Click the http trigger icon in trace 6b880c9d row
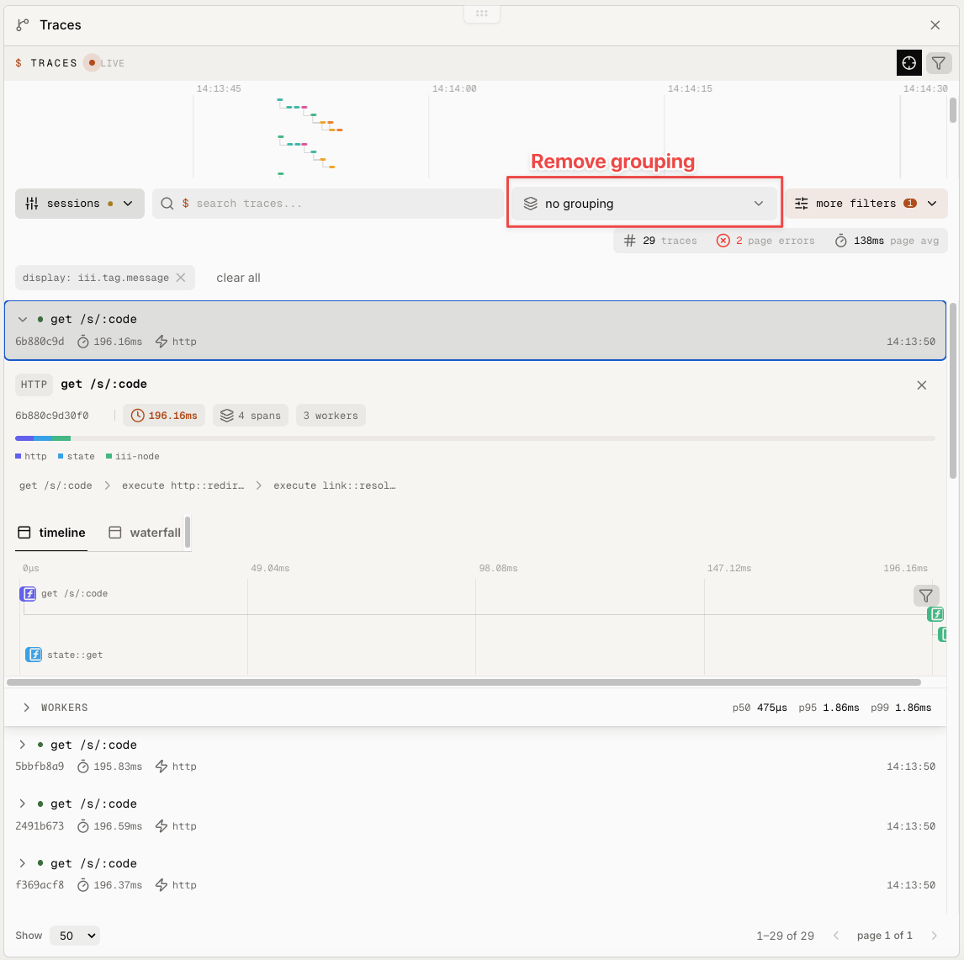 tap(161, 342)
